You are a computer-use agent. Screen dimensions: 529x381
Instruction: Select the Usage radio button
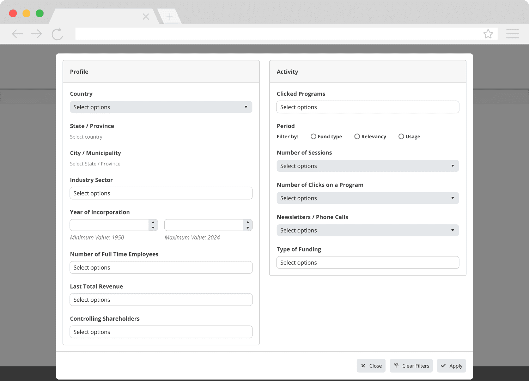click(x=401, y=136)
